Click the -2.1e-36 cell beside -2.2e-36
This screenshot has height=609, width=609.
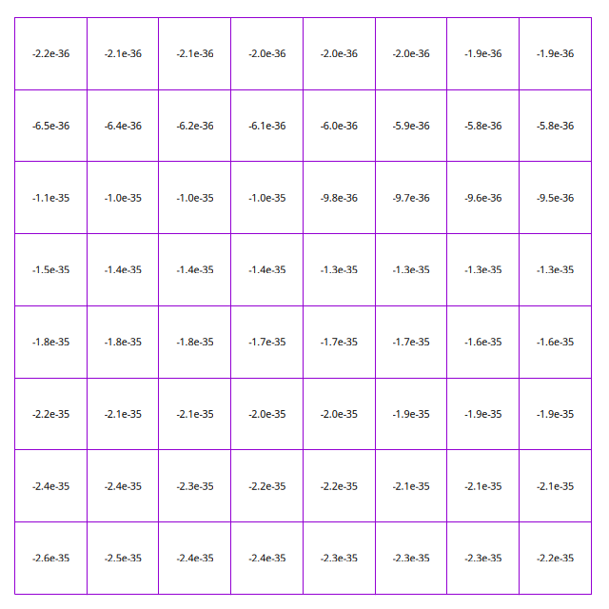[123, 54]
